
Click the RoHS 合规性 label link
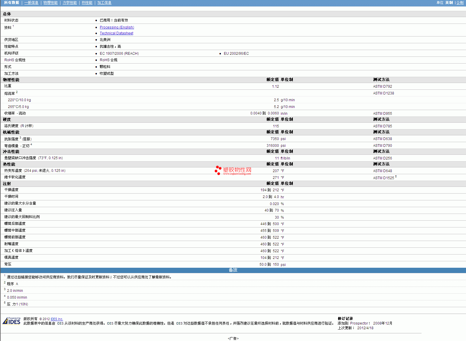15,60
